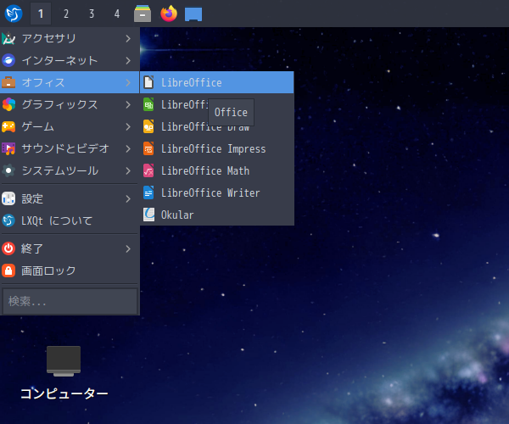Expand the オフィス submenu arrow
Image resolution: width=509 pixels, height=424 pixels.
128,82
